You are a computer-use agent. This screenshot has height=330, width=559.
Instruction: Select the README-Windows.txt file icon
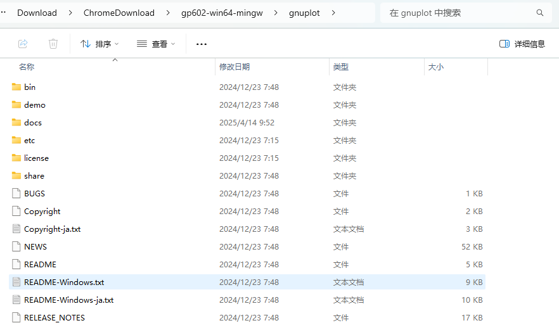(16, 282)
